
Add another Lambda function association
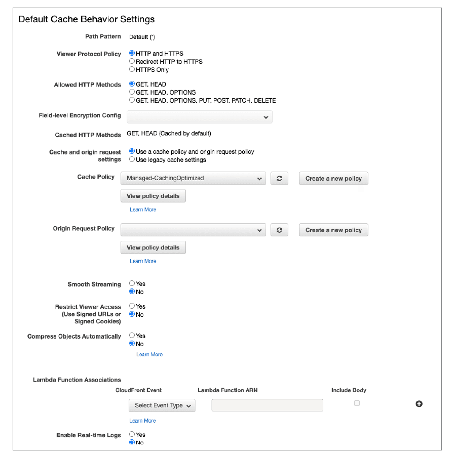(419, 404)
